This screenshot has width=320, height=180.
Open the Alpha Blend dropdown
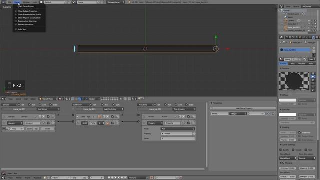pos(288,158)
